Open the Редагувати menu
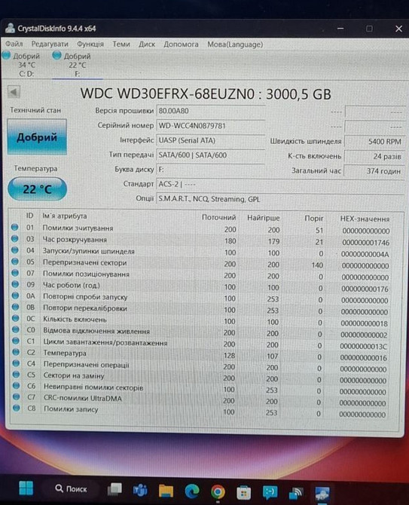This screenshot has width=409, height=505. [x=50, y=44]
